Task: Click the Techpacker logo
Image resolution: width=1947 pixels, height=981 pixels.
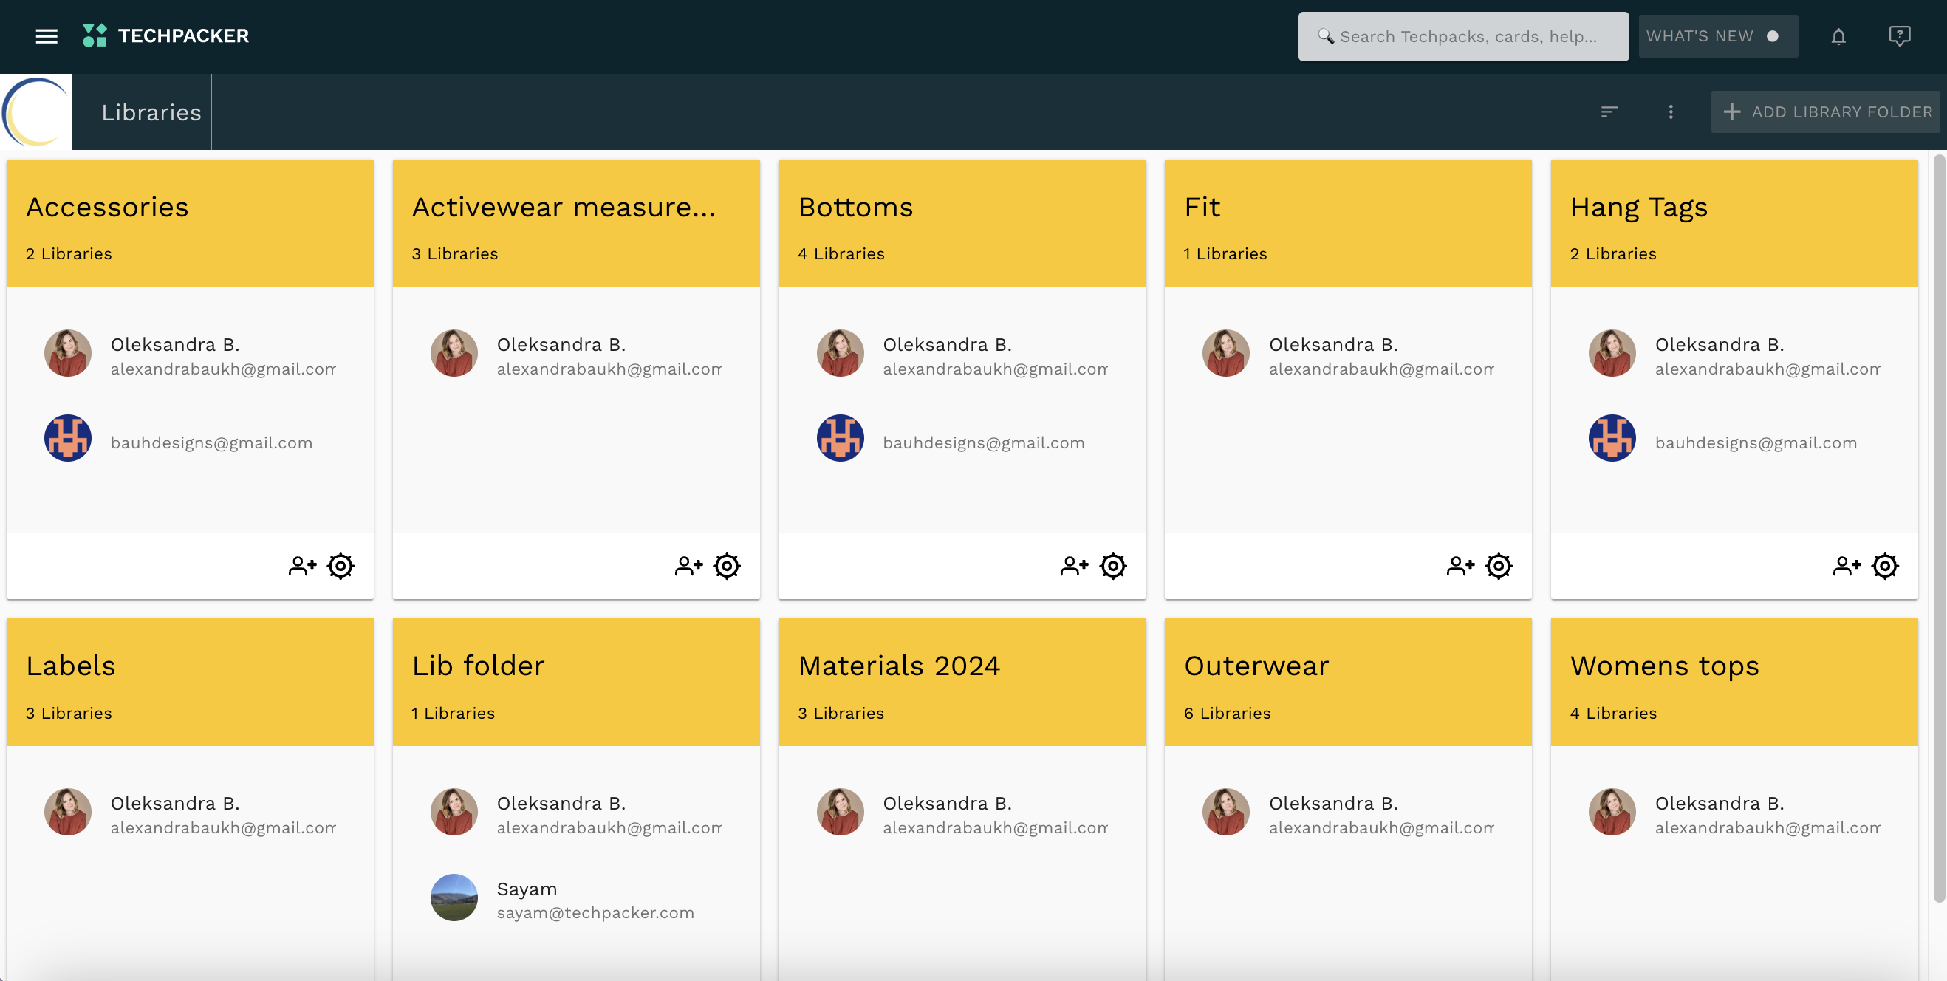Action: click(x=165, y=35)
